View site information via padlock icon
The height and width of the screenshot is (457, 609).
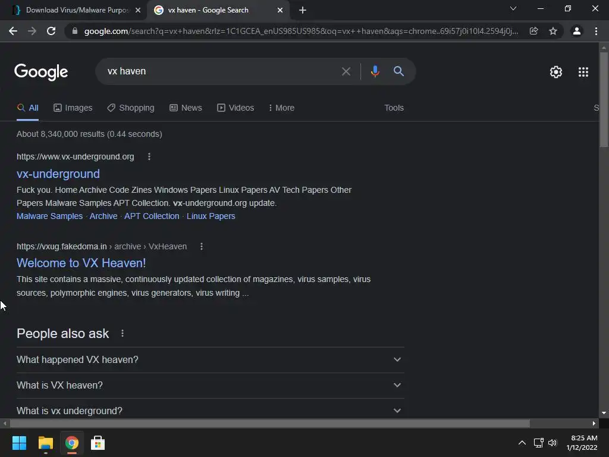tap(75, 31)
